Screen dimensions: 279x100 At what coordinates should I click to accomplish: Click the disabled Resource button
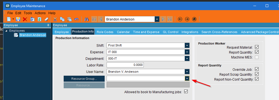[84, 85]
